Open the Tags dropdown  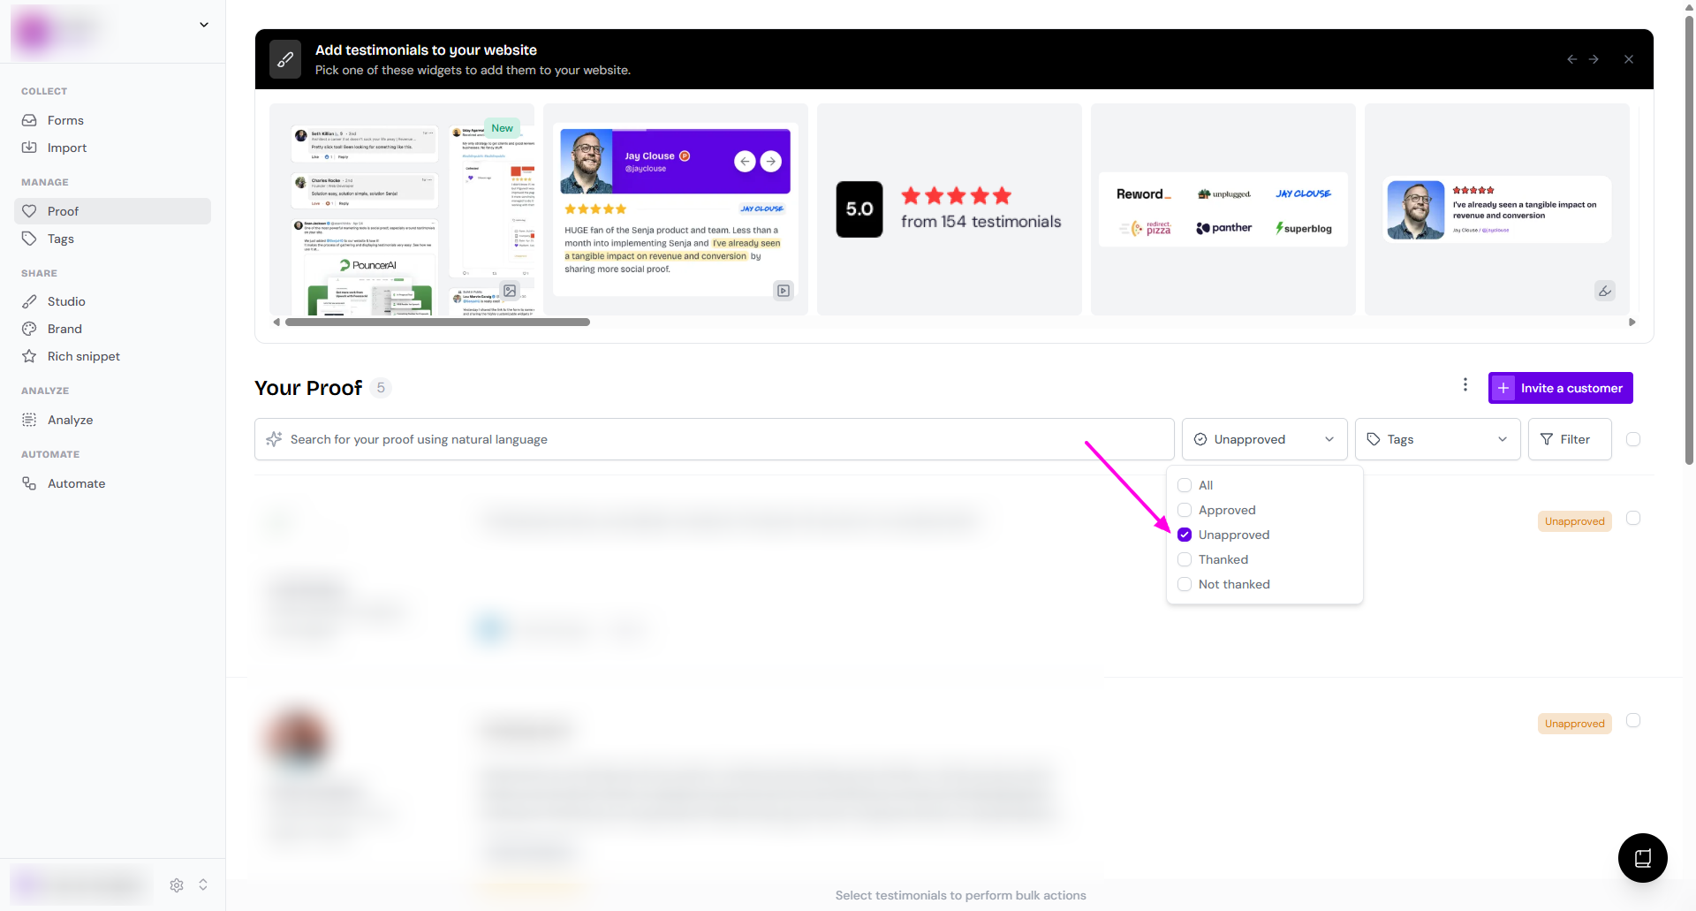(1436, 439)
